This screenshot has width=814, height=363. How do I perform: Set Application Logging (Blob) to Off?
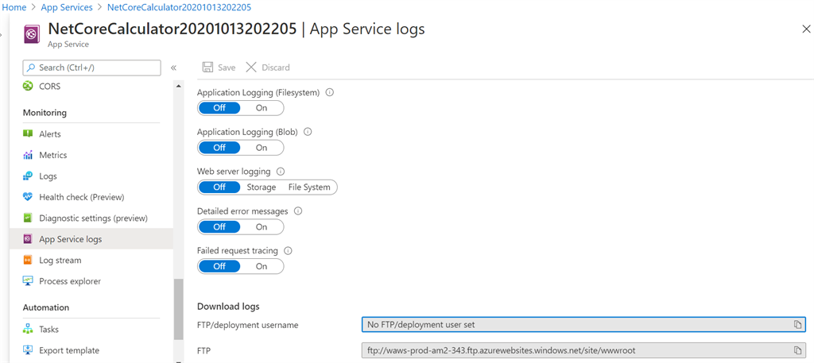(219, 147)
